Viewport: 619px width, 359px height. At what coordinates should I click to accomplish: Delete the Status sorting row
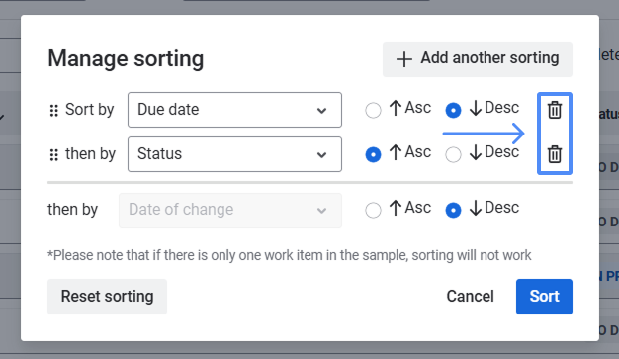click(x=555, y=154)
